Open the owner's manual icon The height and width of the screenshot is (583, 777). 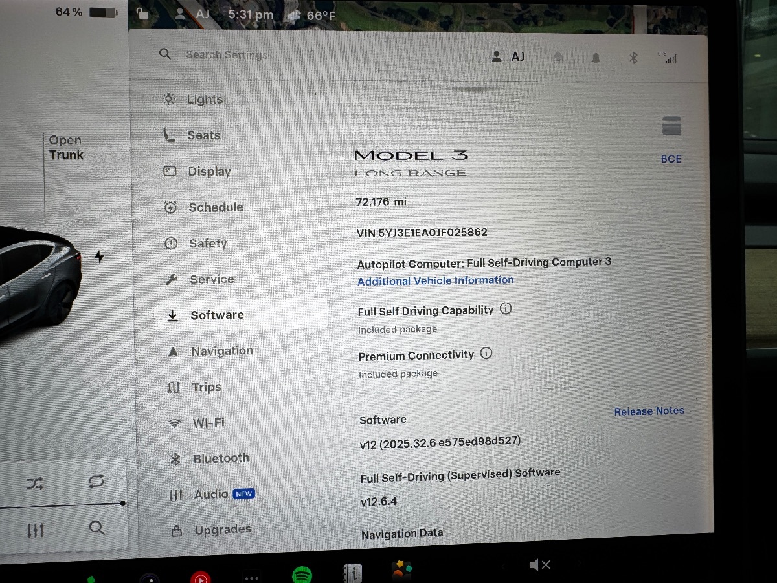tap(352, 573)
